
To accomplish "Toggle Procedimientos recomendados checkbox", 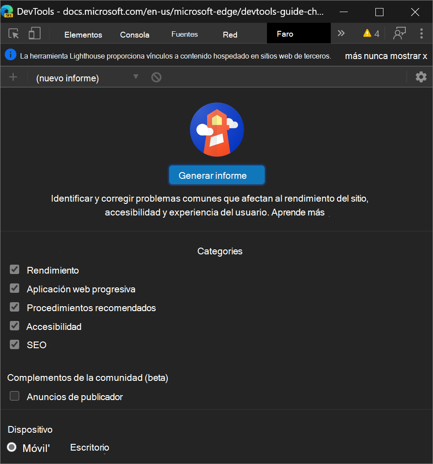I will pos(14,307).
